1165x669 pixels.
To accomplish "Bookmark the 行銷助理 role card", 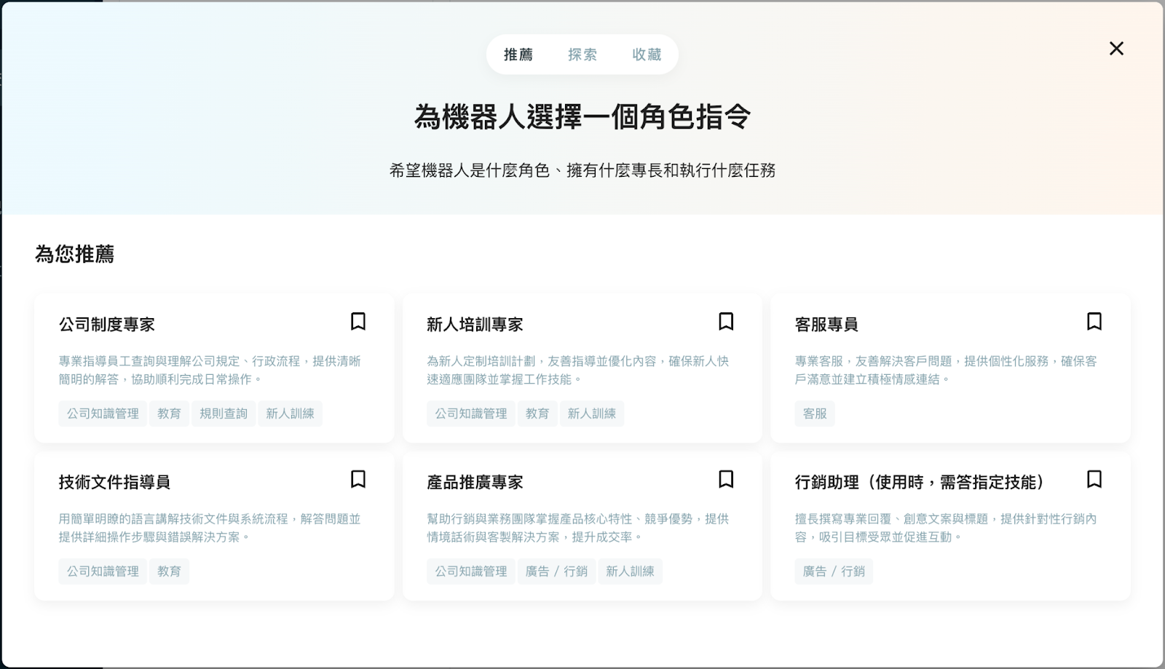I will [1094, 480].
